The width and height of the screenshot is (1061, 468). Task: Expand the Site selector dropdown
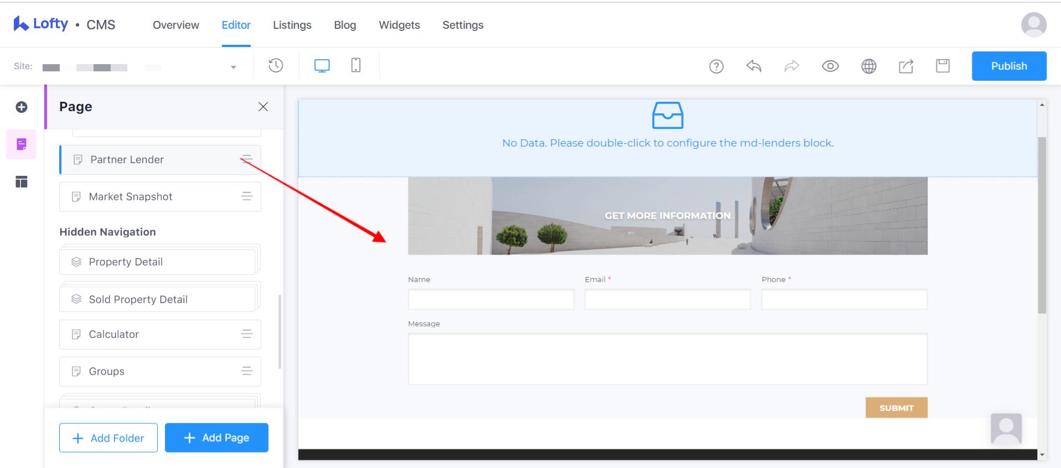click(x=233, y=67)
